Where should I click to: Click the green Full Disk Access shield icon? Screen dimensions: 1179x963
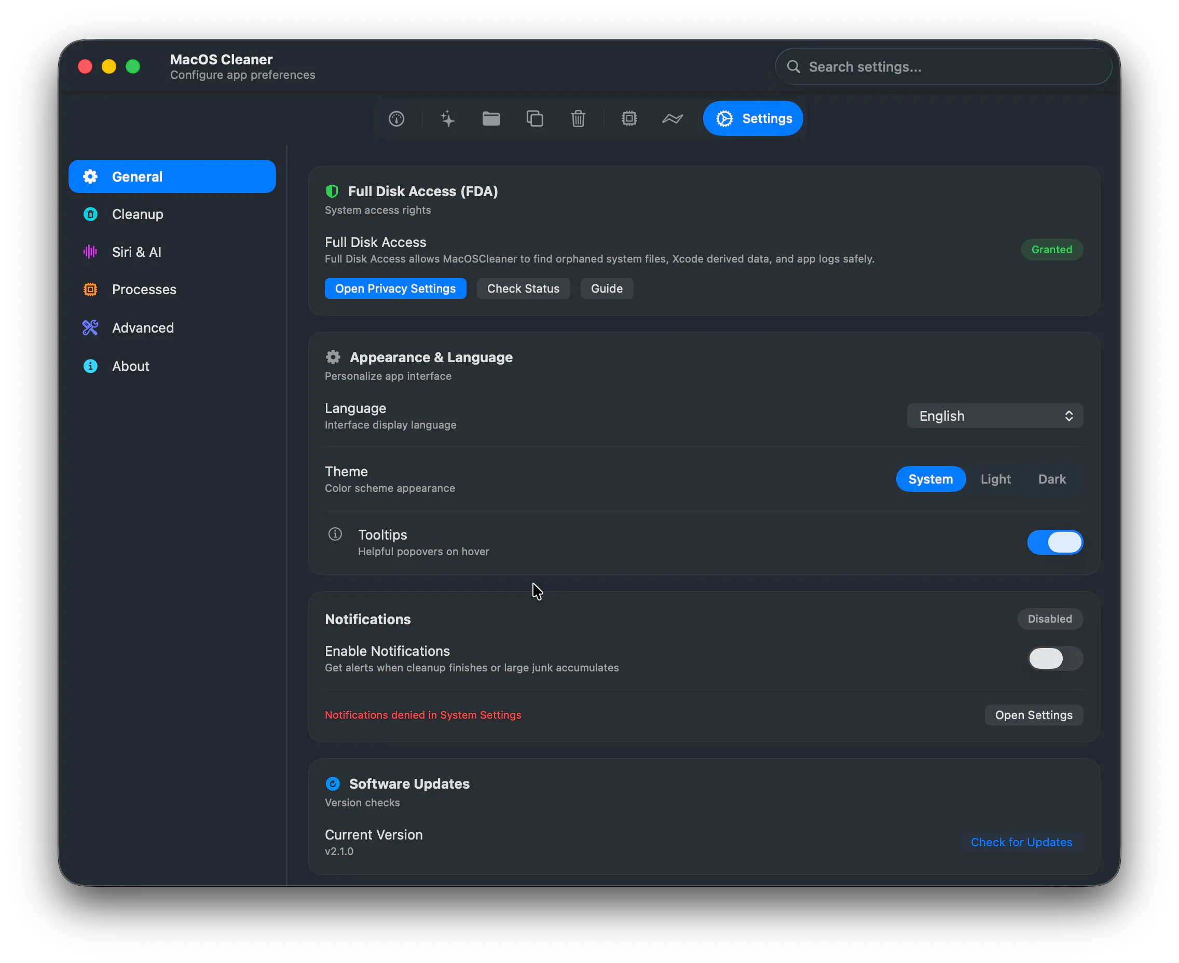coord(332,191)
